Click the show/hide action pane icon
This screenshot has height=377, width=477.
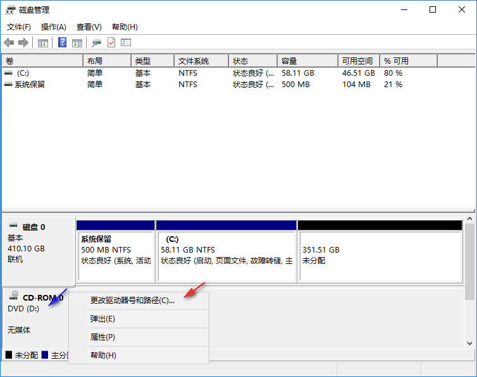[x=77, y=43]
